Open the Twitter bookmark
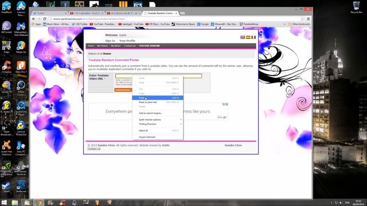The image size is (367, 206). coord(80,24)
